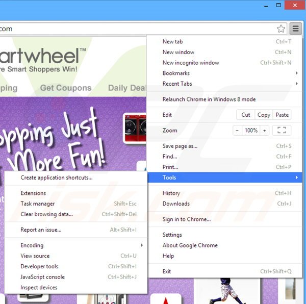
Task: Select Clear browsing data...
Action: click(75, 214)
